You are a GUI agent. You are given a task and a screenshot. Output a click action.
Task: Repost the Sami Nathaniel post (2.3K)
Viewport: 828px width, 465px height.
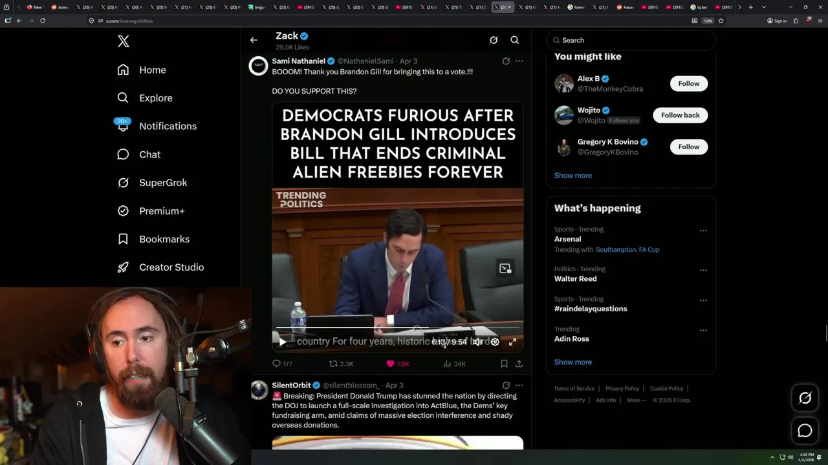341,364
